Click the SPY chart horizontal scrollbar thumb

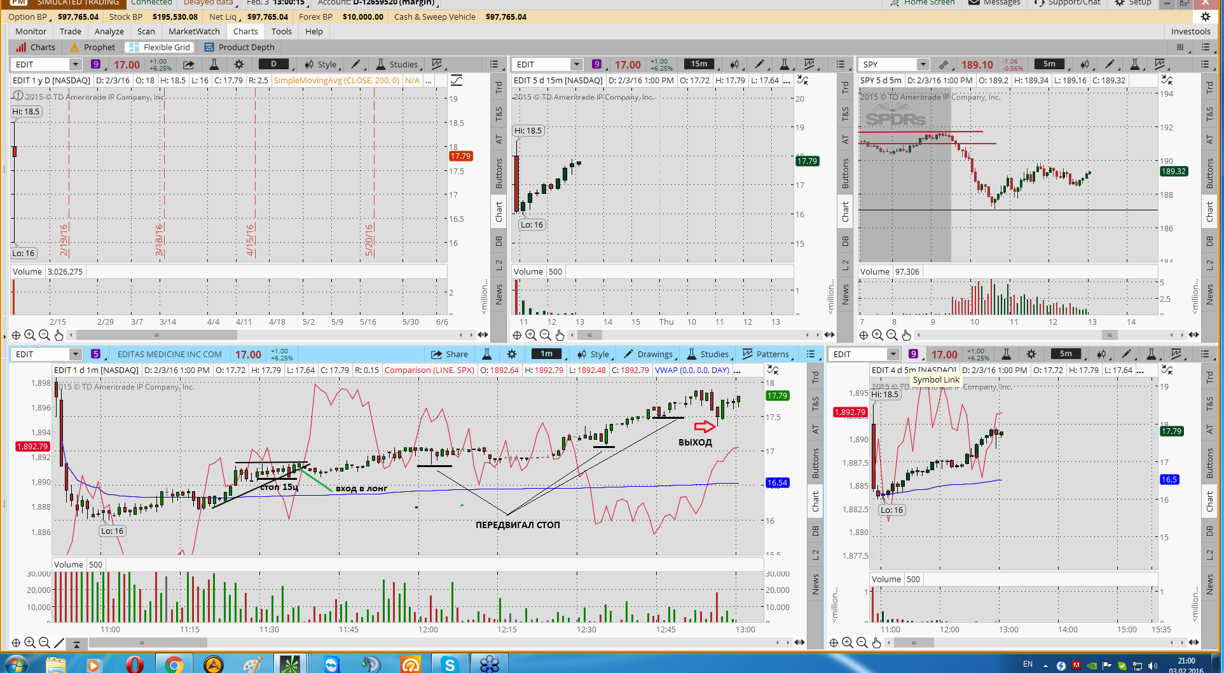(x=1109, y=335)
